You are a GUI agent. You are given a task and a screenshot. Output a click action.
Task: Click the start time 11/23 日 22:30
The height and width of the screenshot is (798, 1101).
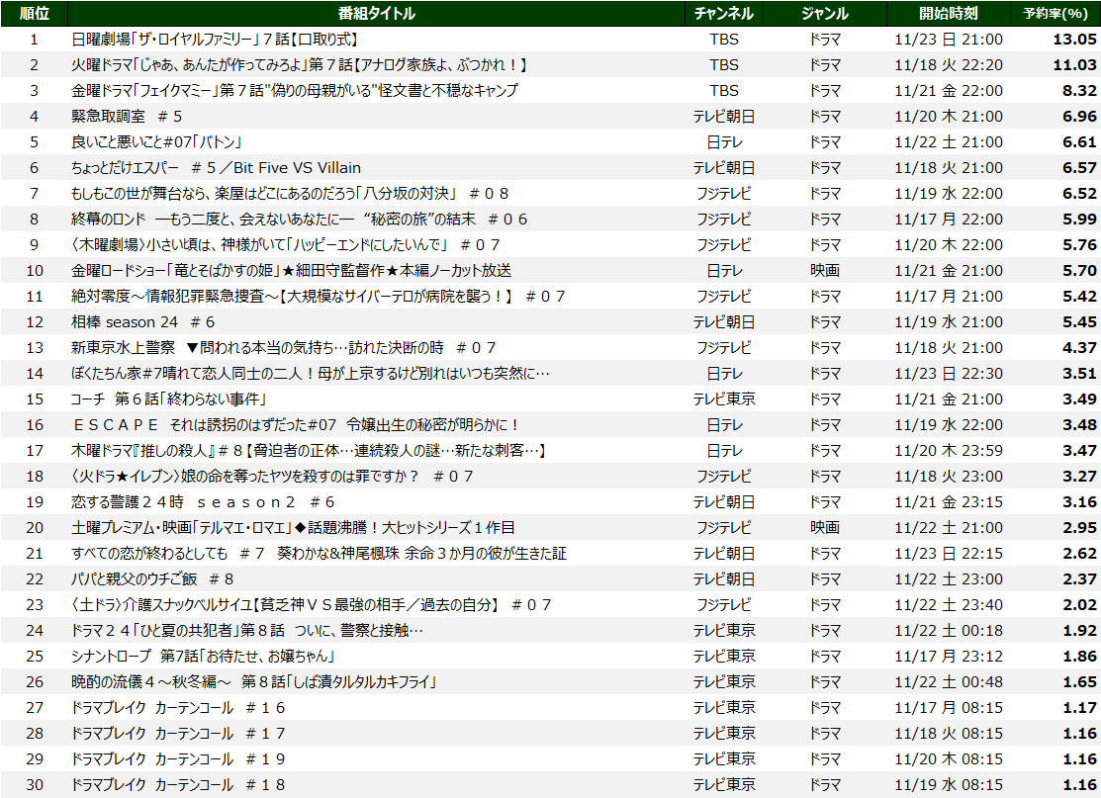(x=948, y=374)
